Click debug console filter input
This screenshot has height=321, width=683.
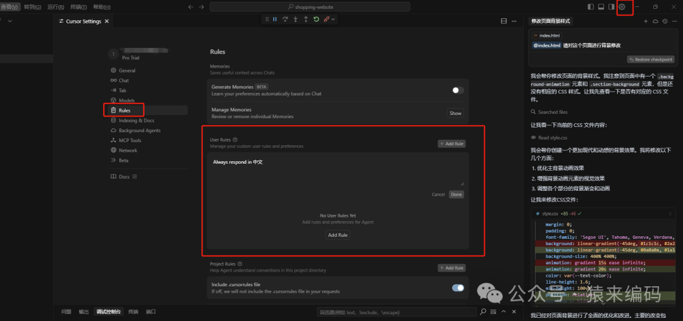(x=397, y=312)
